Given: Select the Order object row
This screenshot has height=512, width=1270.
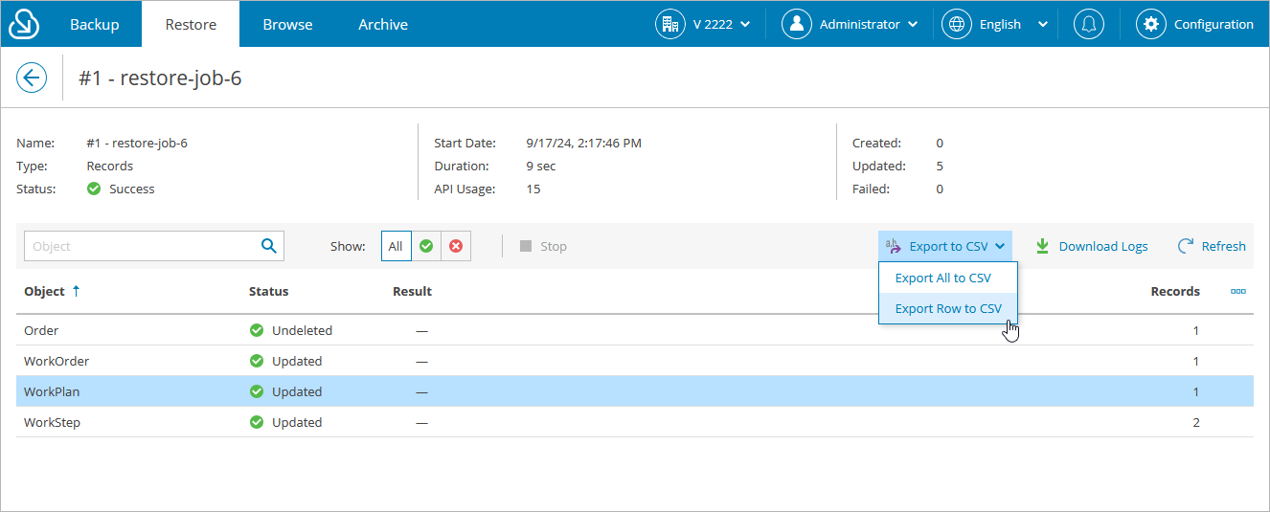Looking at the screenshot, I should (635, 330).
